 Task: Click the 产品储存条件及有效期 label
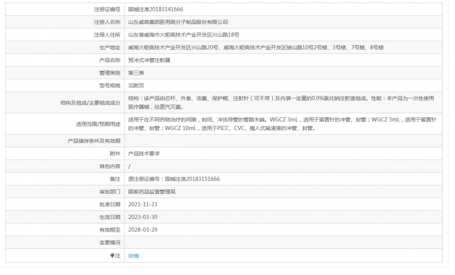coord(94,141)
